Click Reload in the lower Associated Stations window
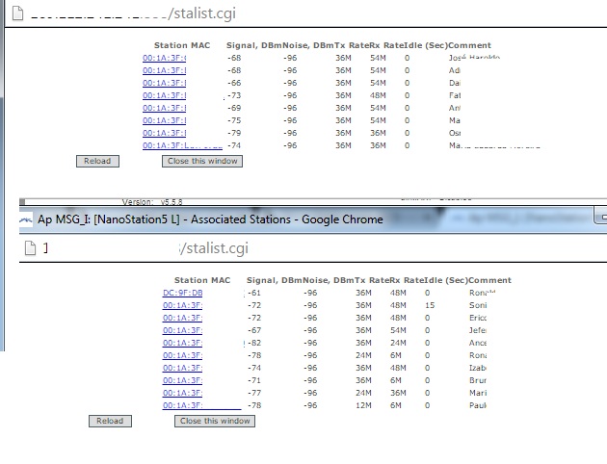The width and height of the screenshot is (607, 464). coord(110,421)
